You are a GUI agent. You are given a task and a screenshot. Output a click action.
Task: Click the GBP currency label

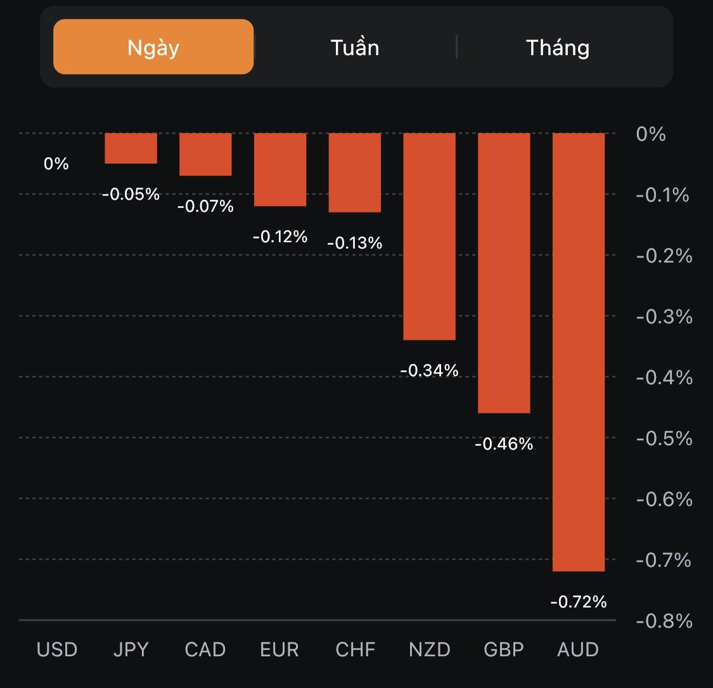[504, 649]
